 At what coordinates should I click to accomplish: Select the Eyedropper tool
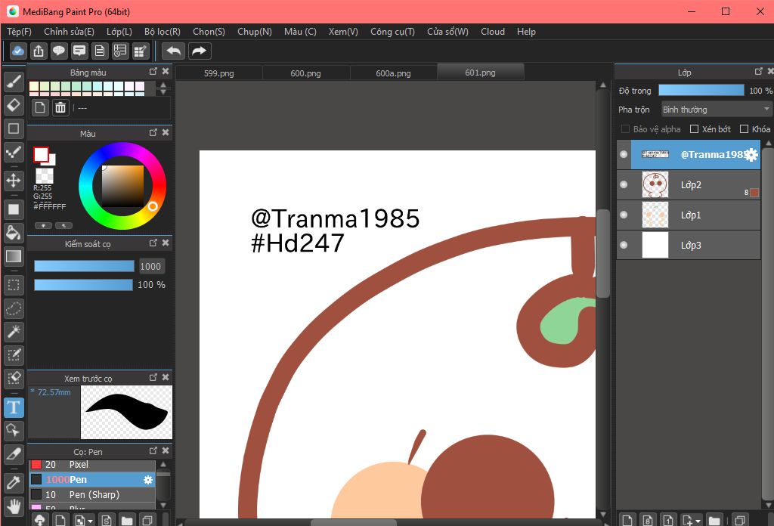point(14,483)
